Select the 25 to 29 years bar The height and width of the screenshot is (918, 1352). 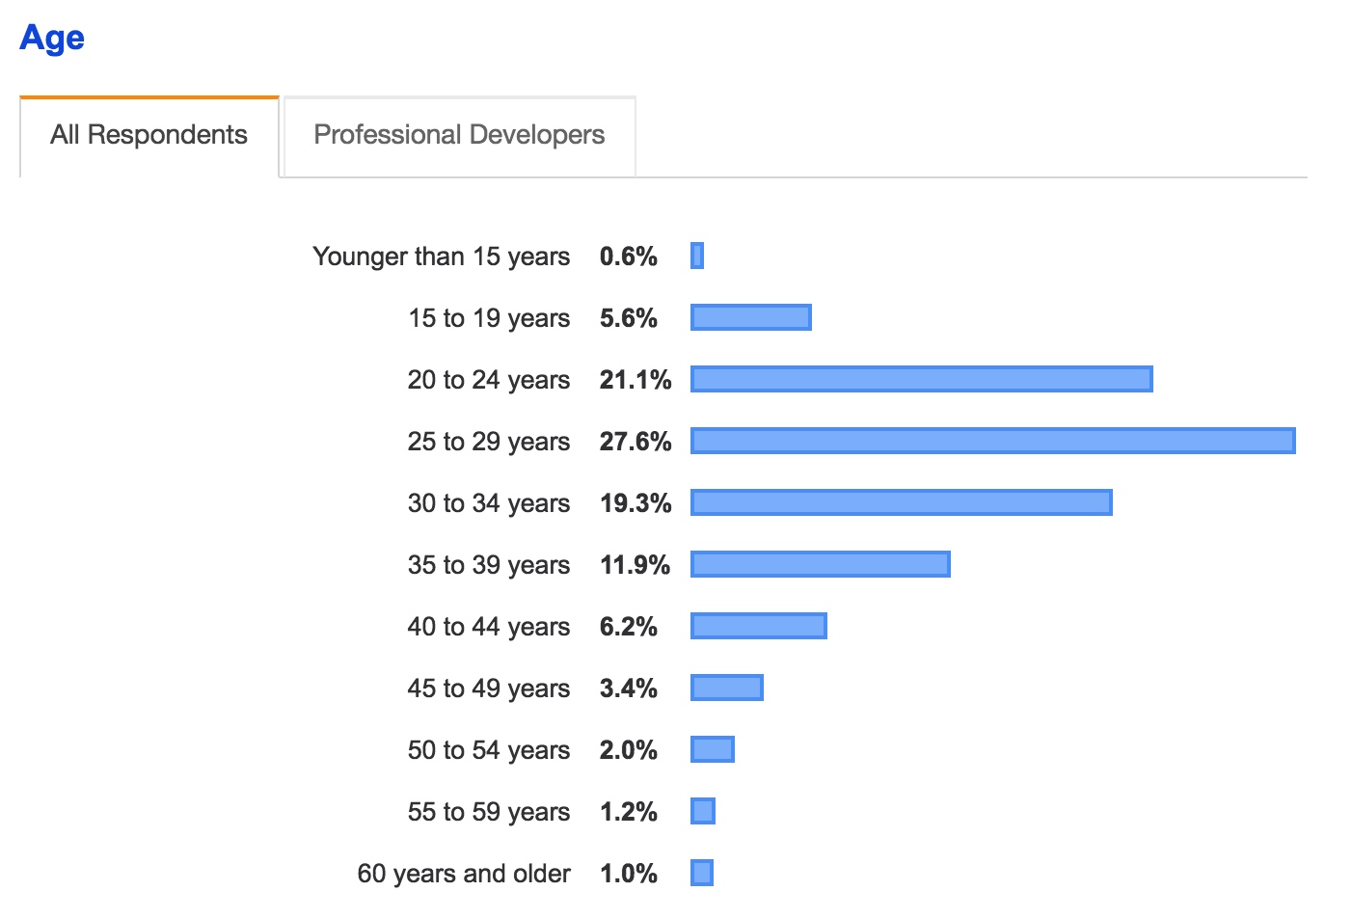click(993, 441)
